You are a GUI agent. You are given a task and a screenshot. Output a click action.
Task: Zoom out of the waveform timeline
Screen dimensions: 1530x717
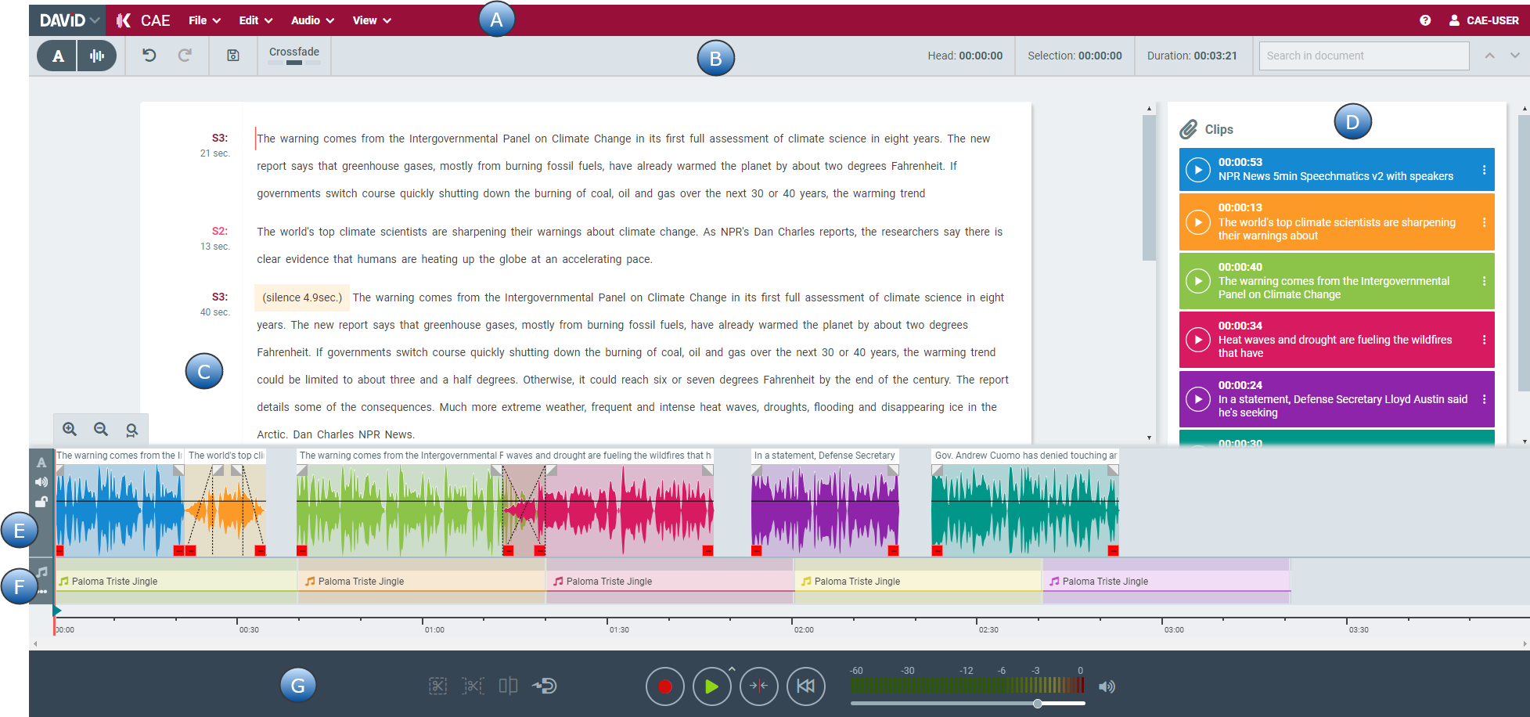(x=101, y=429)
